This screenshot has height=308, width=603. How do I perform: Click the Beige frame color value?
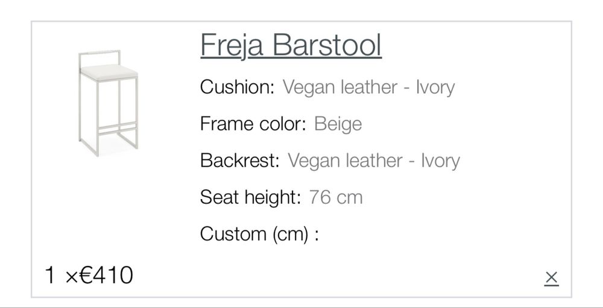tap(338, 124)
